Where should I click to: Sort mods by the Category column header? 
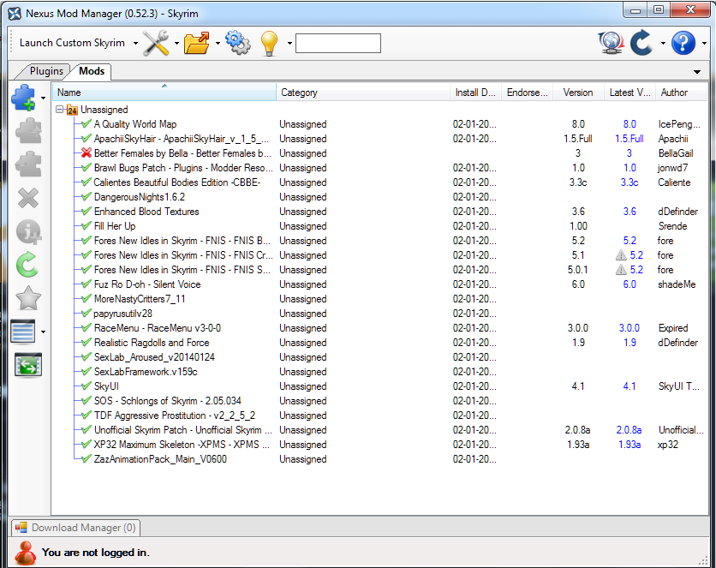[363, 93]
